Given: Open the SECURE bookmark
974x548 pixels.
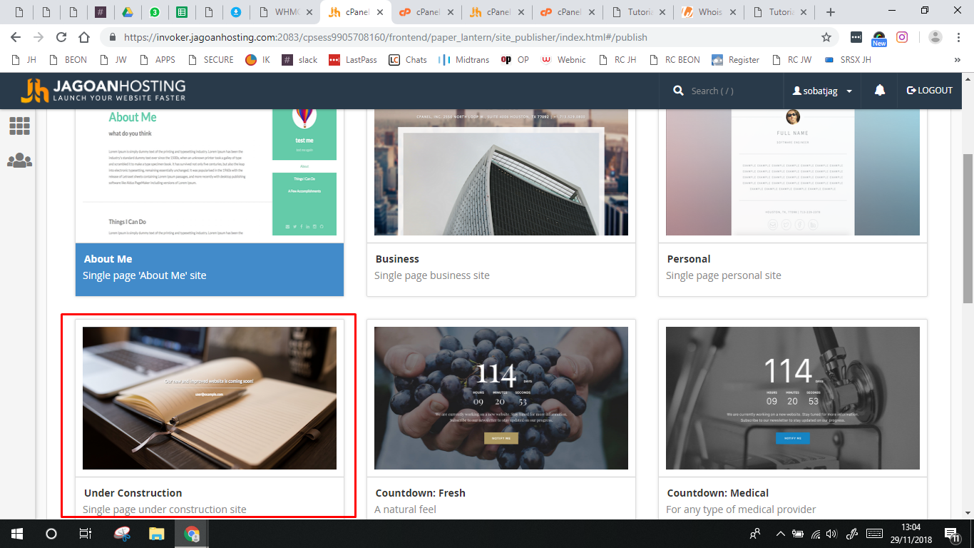Looking at the screenshot, I should 212,60.
